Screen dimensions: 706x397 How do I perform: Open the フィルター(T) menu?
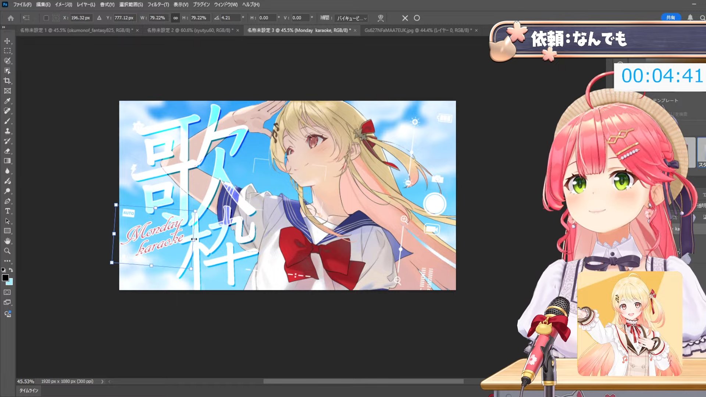[158, 4]
